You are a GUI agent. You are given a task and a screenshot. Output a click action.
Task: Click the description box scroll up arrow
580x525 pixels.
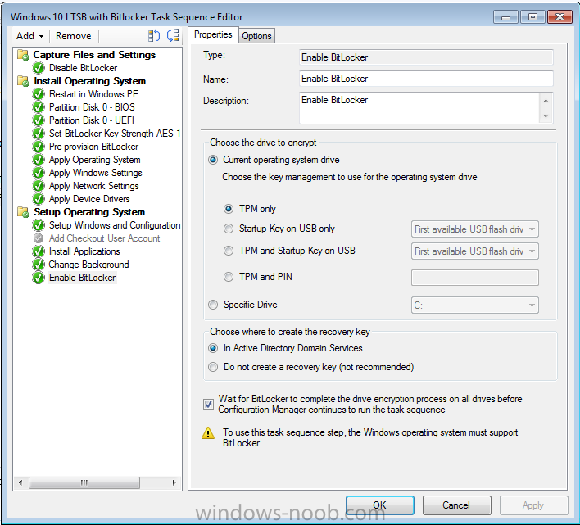(546, 101)
